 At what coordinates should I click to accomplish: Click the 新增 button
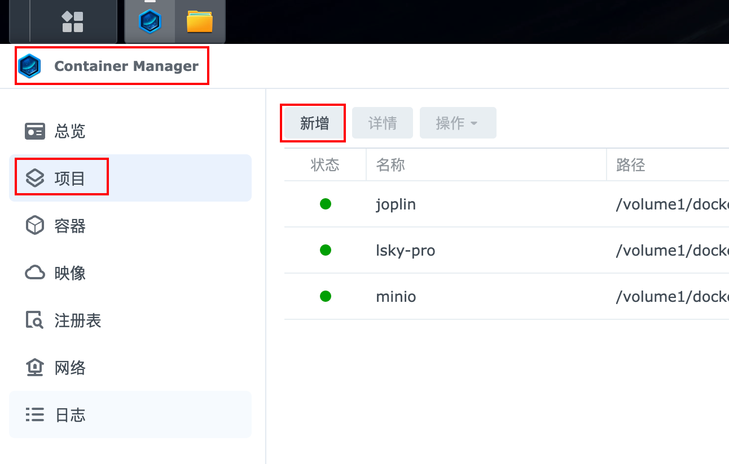[x=315, y=123]
